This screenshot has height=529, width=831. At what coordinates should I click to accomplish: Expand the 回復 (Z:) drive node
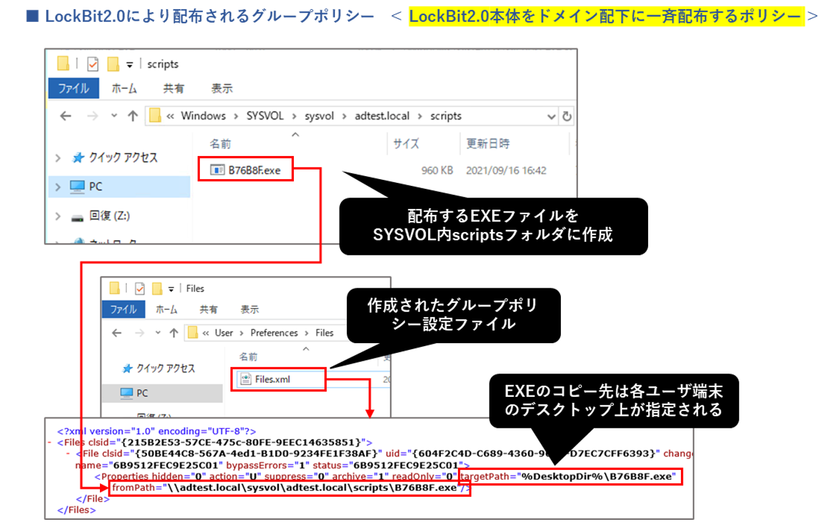tap(59, 216)
